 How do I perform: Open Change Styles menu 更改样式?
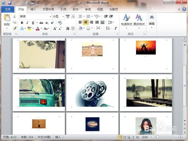tap(139, 21)
